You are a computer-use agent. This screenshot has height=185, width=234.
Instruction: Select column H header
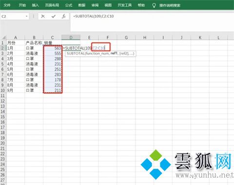pos(145,37)
